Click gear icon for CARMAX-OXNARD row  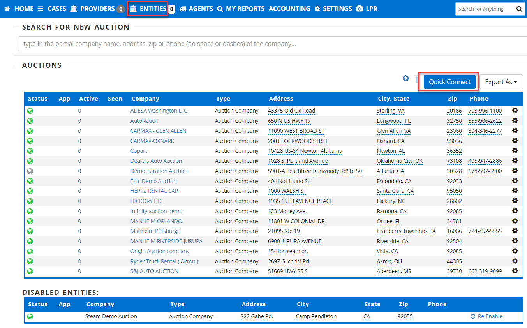coord(515,141)
